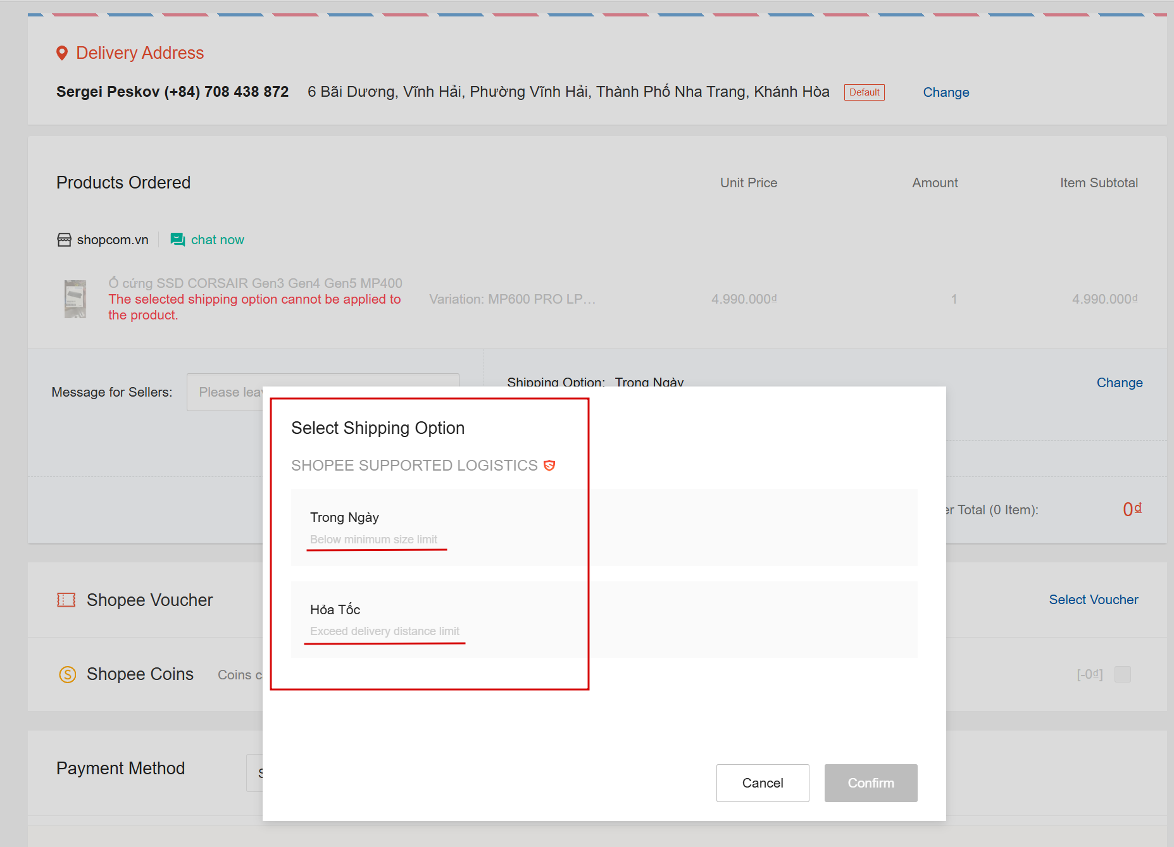Screen dimensions: 1174x847
Task: Click the Item Subtotal column header
Action: (1099, 183)
